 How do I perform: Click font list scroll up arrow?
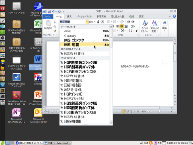111,26
